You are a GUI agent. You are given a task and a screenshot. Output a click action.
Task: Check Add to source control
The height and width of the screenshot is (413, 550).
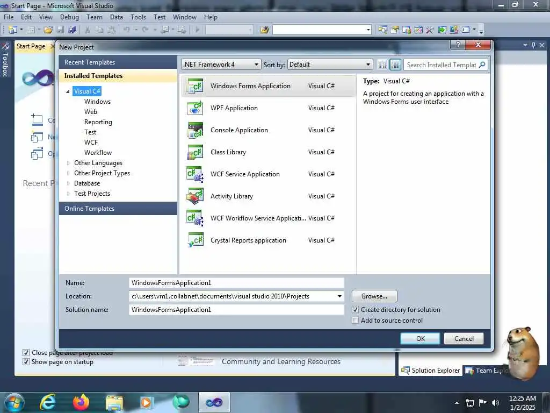[356, 321]
